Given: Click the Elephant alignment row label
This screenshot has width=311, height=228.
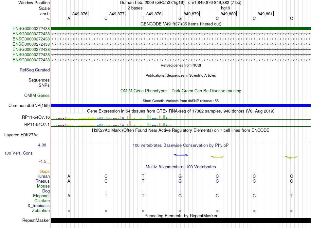Looking at the screenshot, I should coord(42,196).
